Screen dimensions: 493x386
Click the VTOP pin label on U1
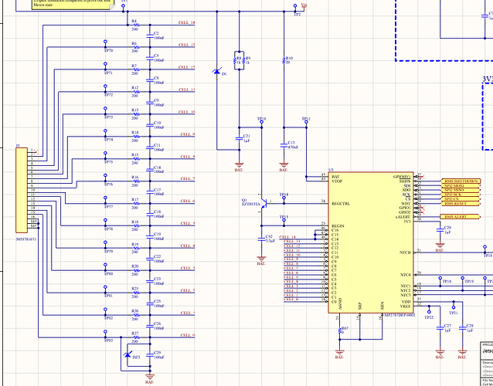pos(337,181)
